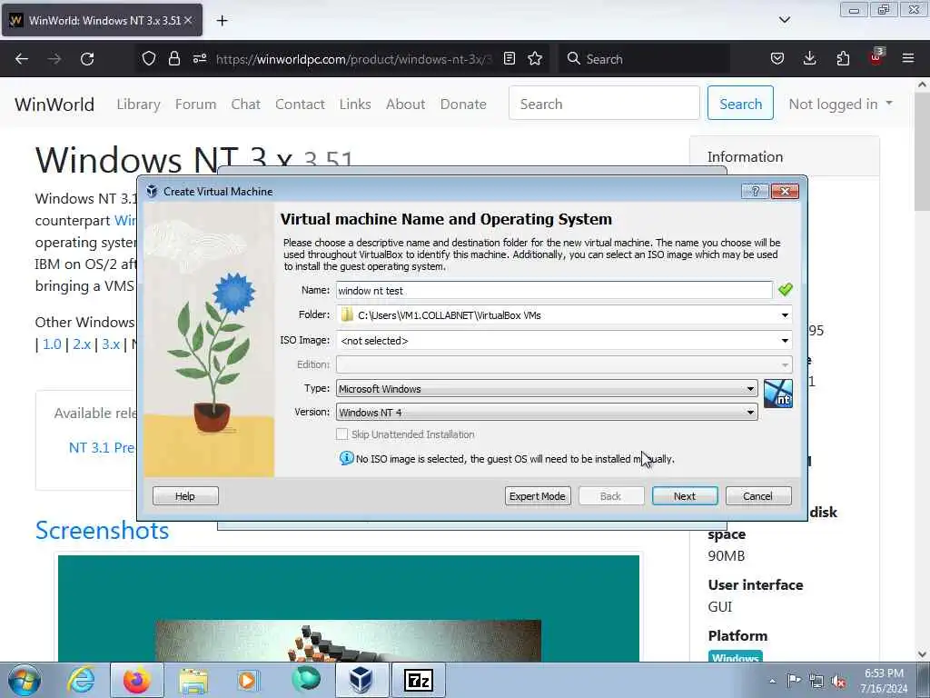Open the Windows Start orb
The width and height of the screenshot is (930, 698).
click(x=25, y=680)
